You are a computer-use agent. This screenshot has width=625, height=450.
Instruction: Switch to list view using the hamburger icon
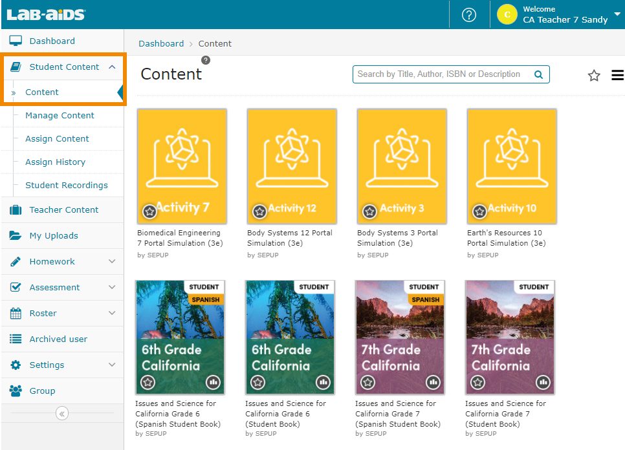[617, 75]
